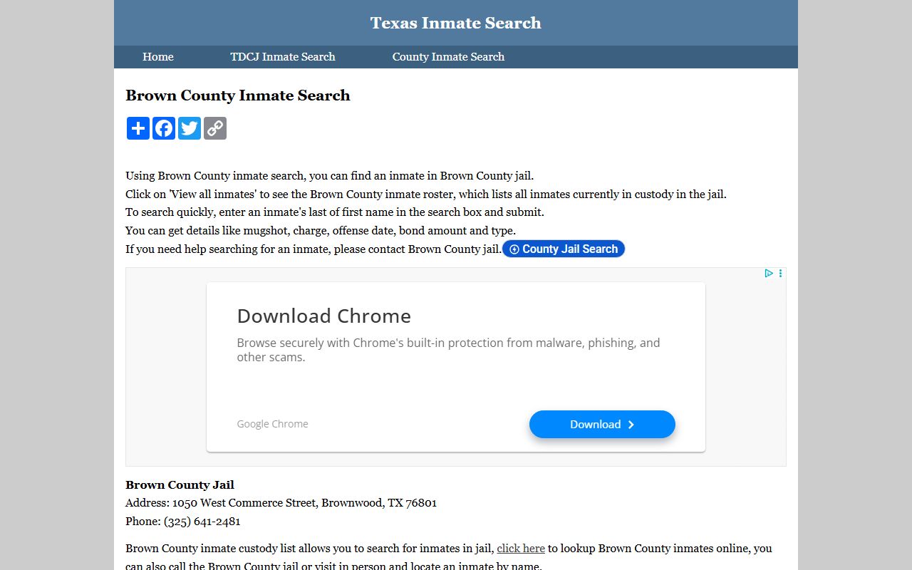The image size is (912, 570).
Task: Click the Brown County Inmate Search heading
Action: [238, 95]
